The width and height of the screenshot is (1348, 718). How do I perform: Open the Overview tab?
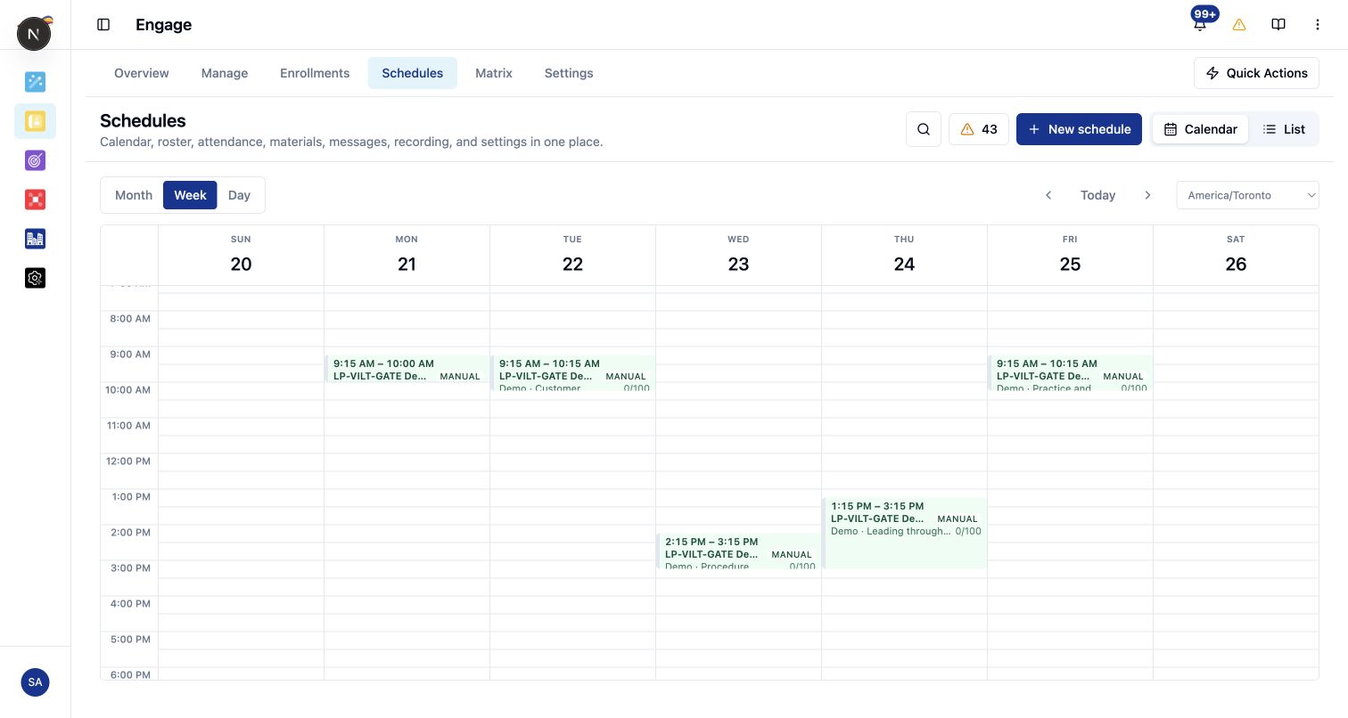point(142,73)
